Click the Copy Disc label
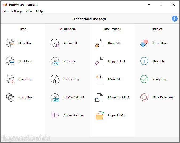This screenshot has height=143, width=180. (x=26, y=97)
